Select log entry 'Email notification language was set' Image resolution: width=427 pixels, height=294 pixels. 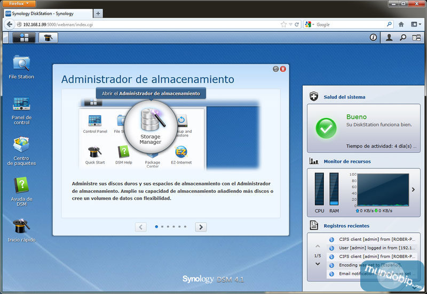[x=371, y=274]
